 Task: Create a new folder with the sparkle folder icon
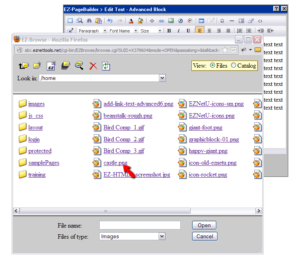(x=37, y=66)
